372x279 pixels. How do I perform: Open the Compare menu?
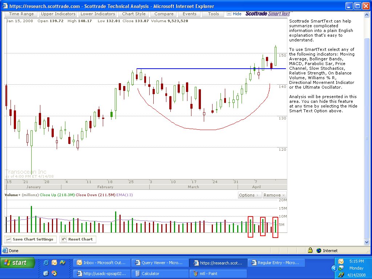[x=164, y=14]
